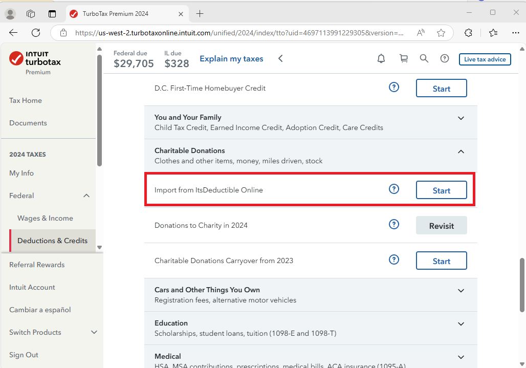Click the sidebar scrollbar up arrow
This screenshot has height=368, width=526.
[x=99, y=49]
